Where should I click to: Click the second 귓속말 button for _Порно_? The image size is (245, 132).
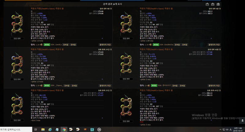[74, 86]
